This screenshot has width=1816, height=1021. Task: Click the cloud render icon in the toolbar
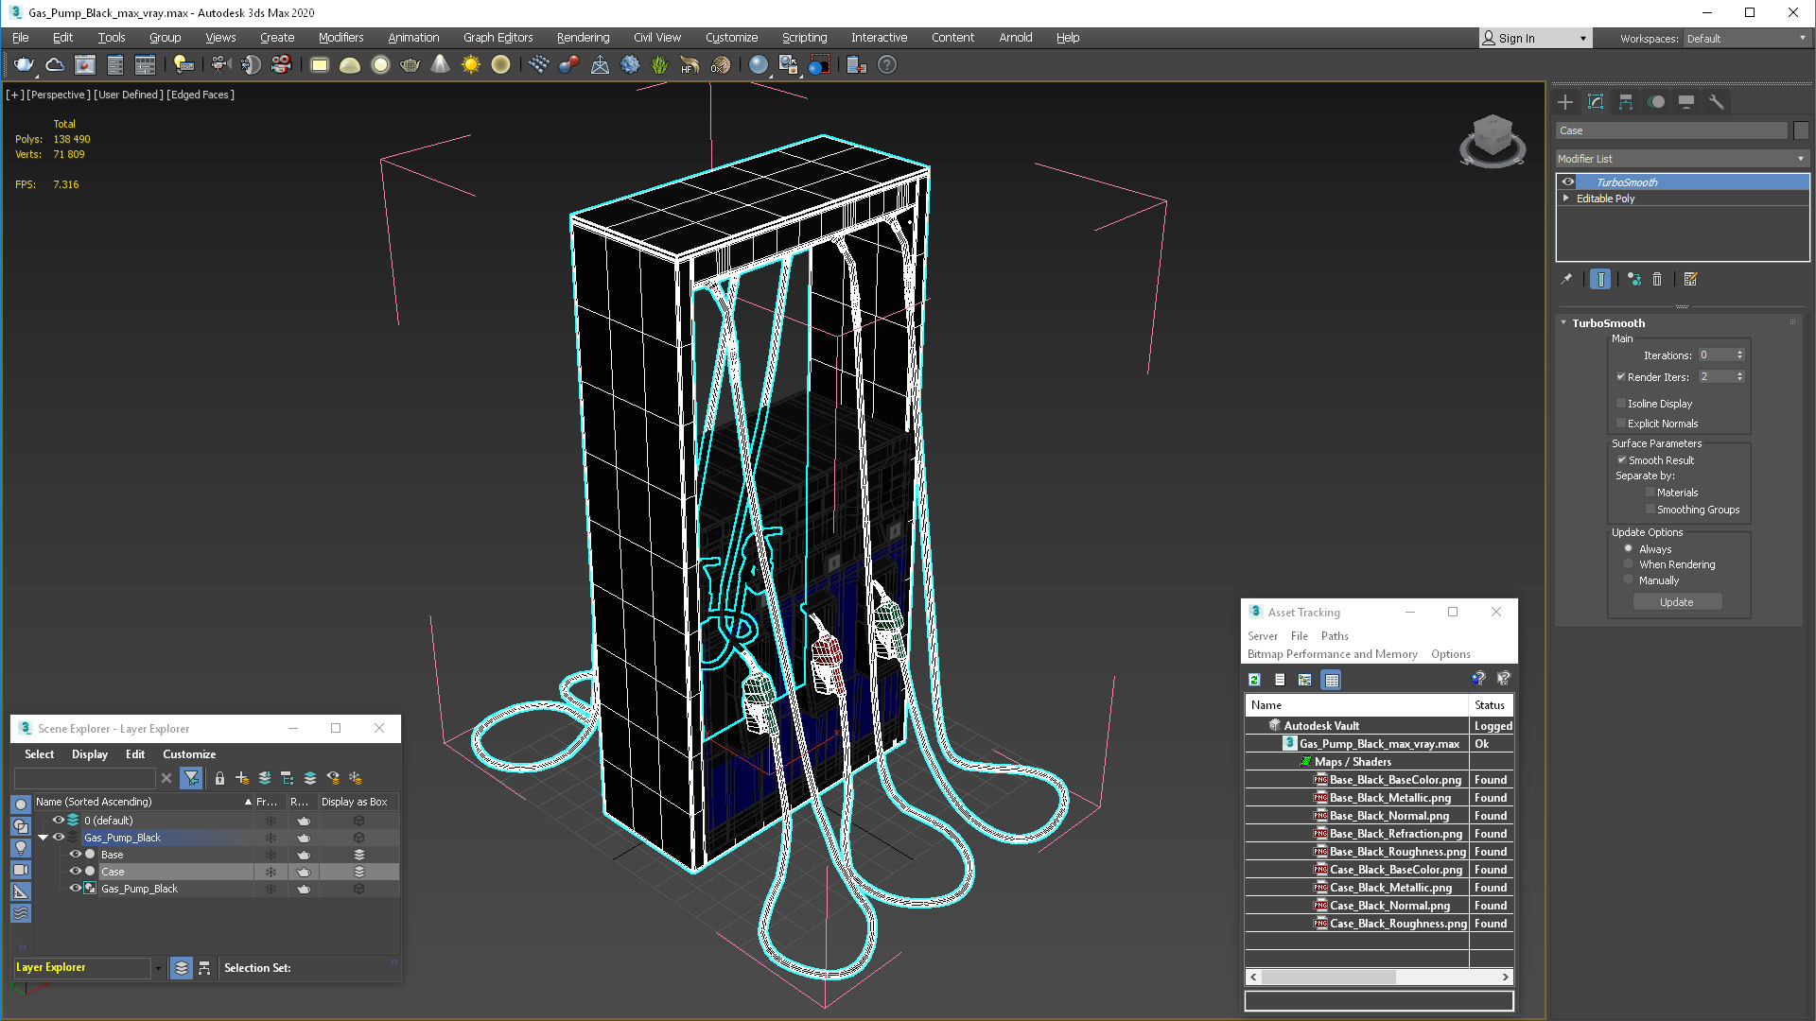tap(55, 64)
